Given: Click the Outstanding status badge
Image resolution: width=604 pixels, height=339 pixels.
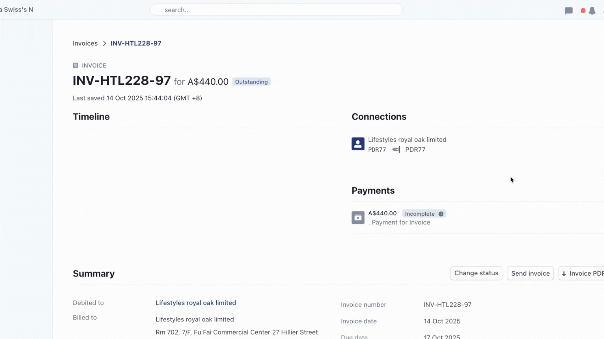Looking at the screenshot, I should click(x=251, y=82).
